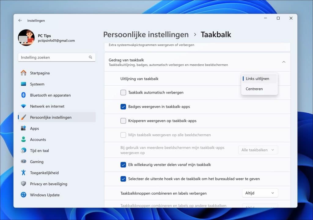Choose Centreren in the alignment menu
313x220 pixels.
click(259, 89)
